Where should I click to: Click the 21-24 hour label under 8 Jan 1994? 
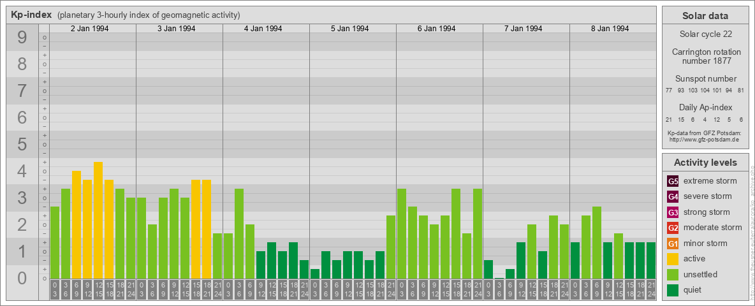pyautogui.click(x=650, y=289)
